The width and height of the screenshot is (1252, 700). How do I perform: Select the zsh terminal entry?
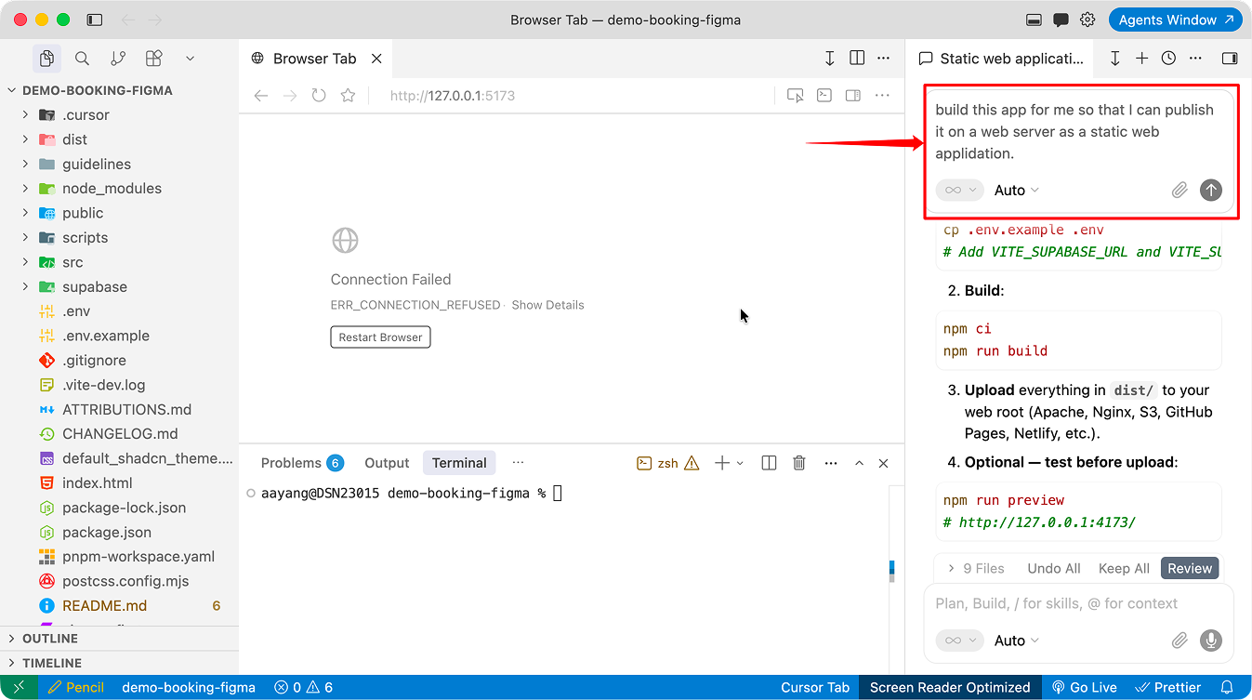(667, 463)
